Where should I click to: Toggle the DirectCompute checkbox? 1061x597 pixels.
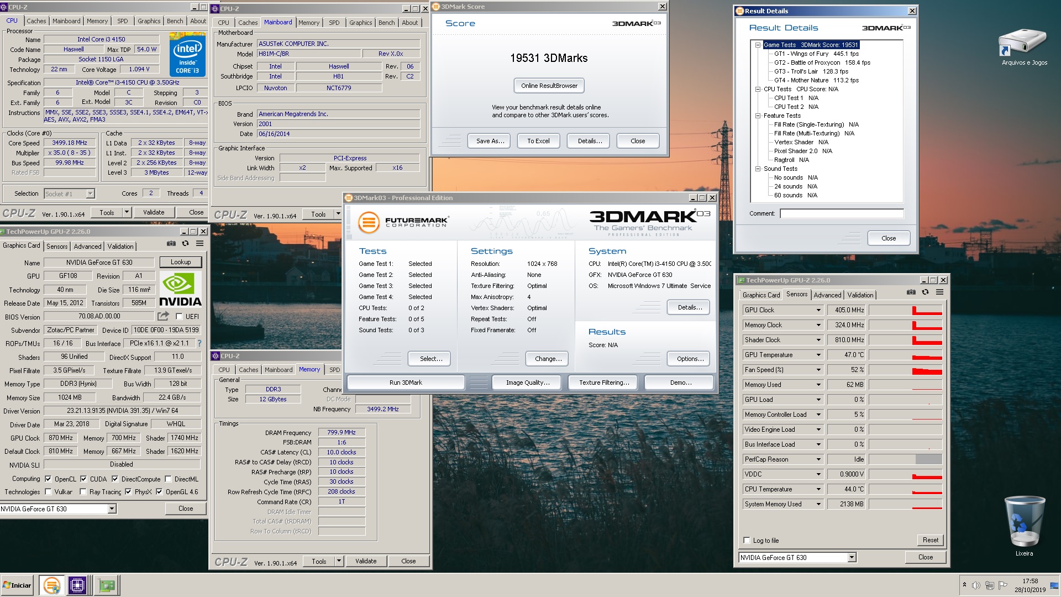[x=115, y=479]
